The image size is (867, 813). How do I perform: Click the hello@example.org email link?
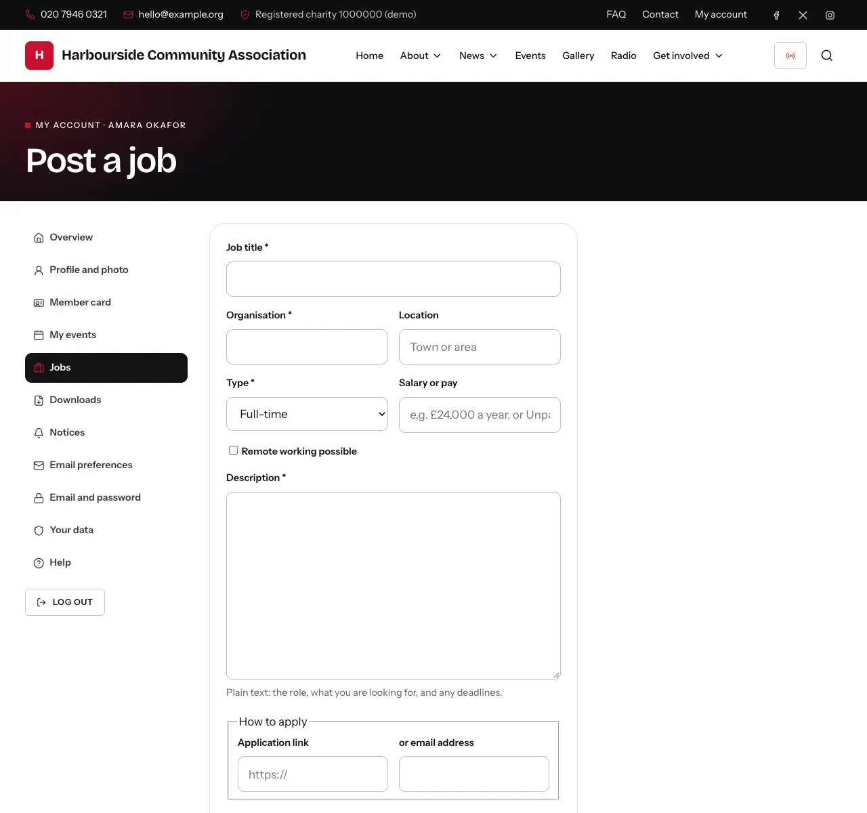pyautogui.click(x=181, y=14)
